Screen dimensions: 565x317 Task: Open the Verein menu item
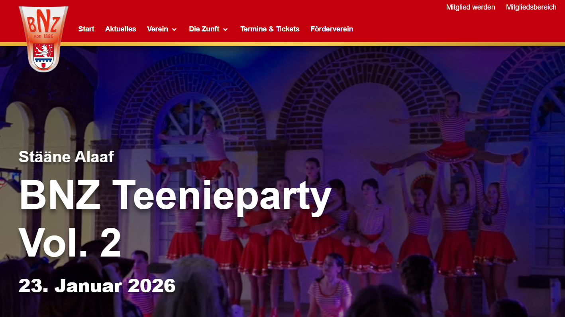click(x=157, y=29)
